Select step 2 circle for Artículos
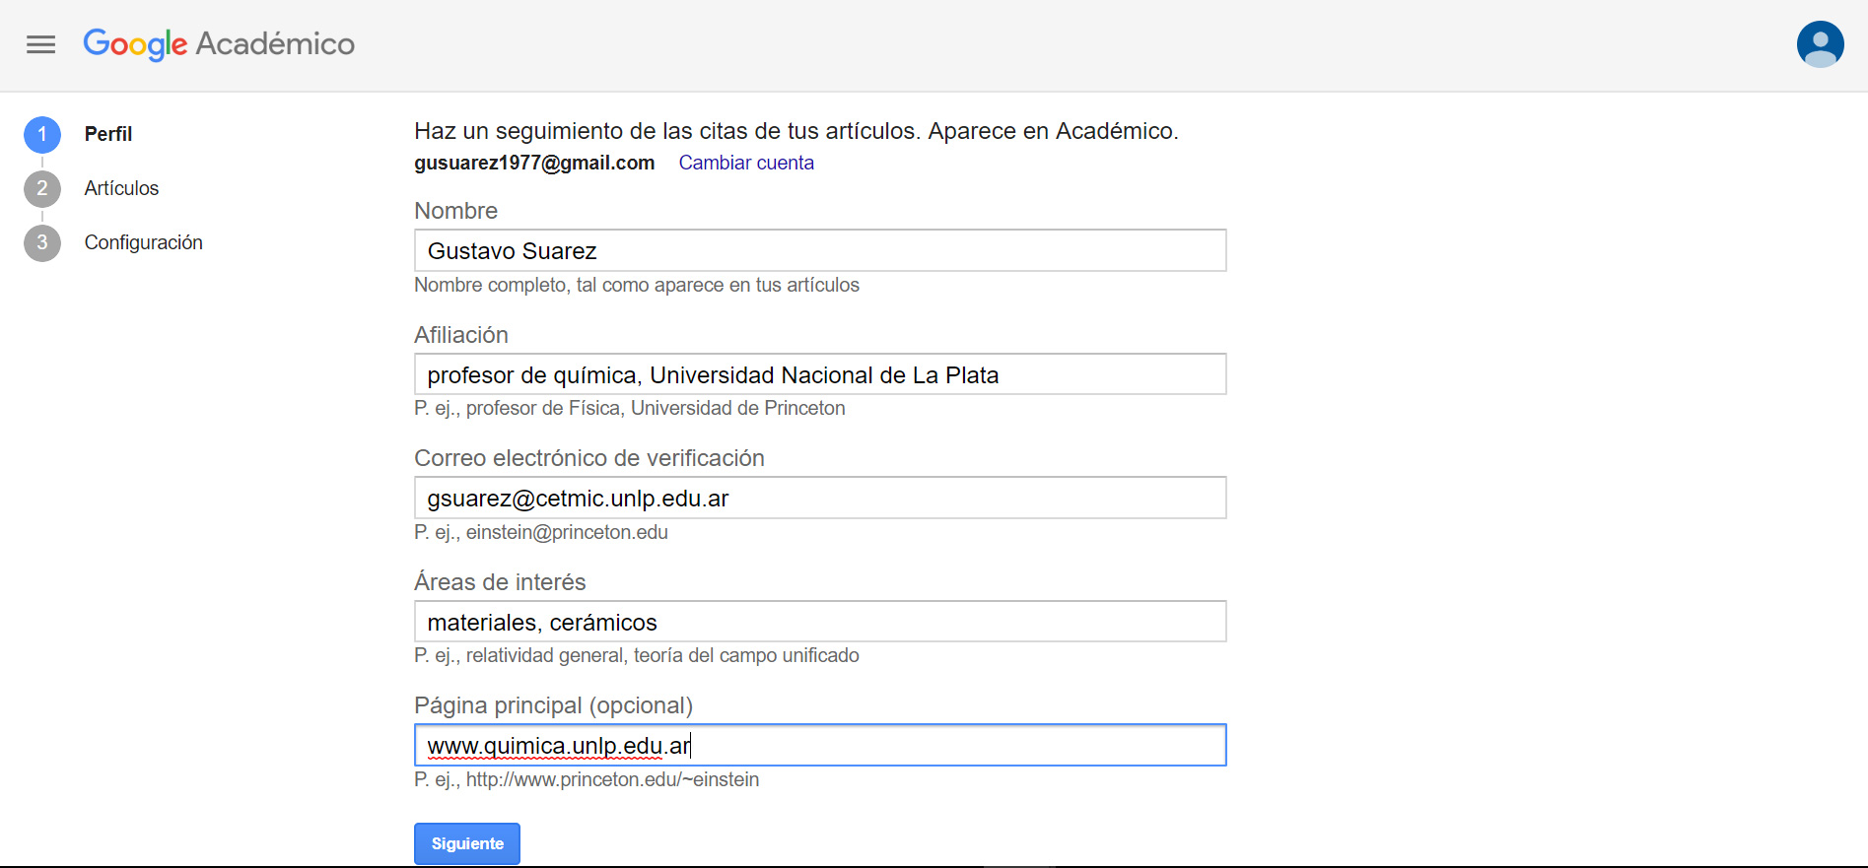The height and width of the screenshot is (868, 1868). point(42,189)
